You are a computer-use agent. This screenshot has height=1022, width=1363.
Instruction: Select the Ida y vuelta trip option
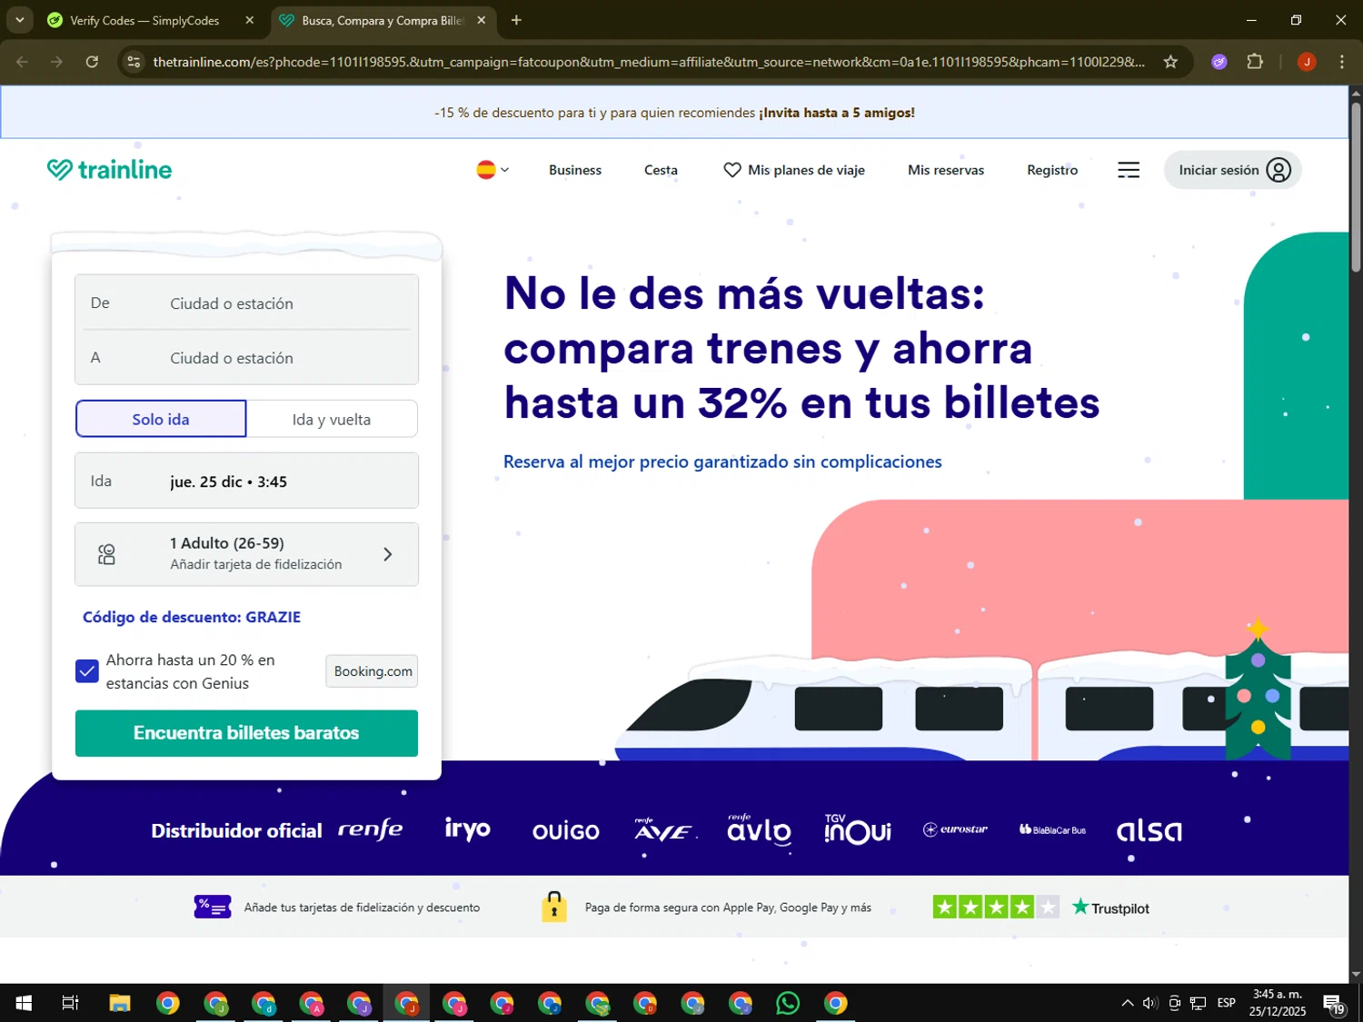click(x=332, y=419)
